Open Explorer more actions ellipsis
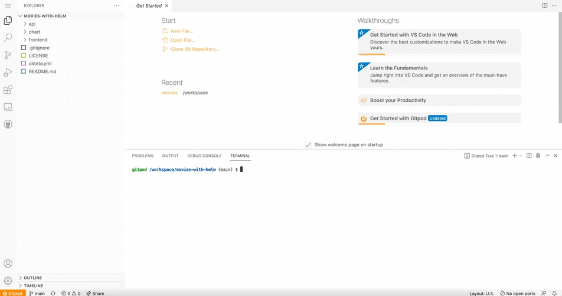 pos(116,6)
